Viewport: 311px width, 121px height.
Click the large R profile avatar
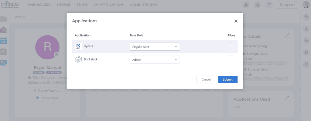47,47
